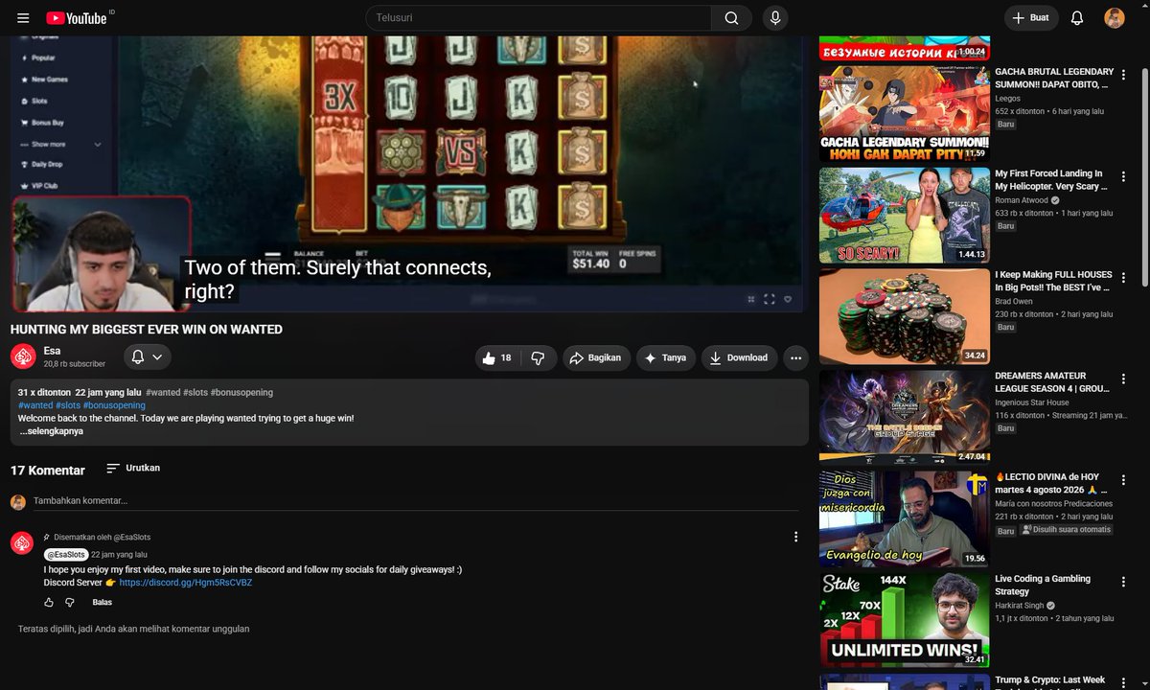This screenshot has height=690, width=1150.
Task: Expand subscription notification bell dropdown
Action: point(147,356)
